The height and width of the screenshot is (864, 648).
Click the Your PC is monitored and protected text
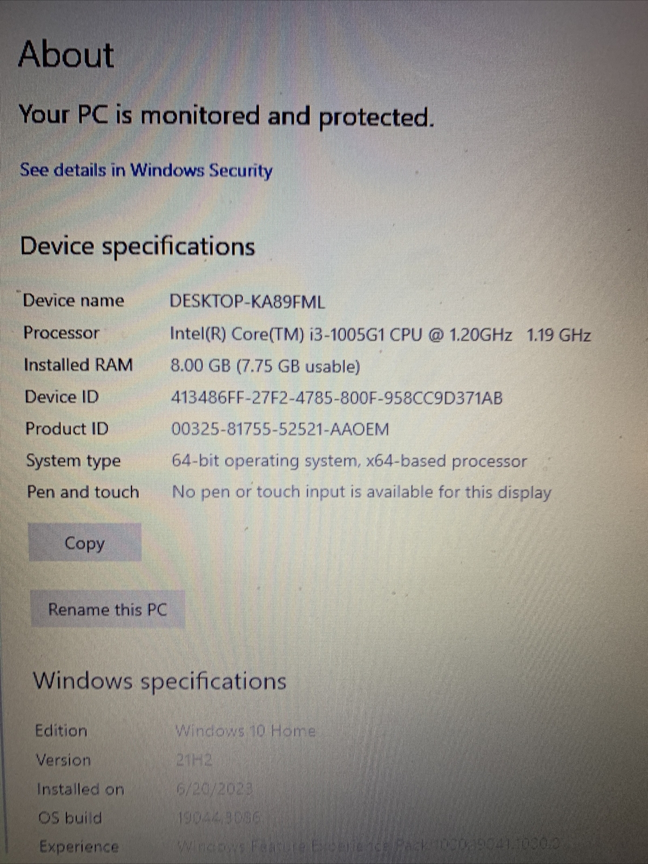tap(226, 116)
